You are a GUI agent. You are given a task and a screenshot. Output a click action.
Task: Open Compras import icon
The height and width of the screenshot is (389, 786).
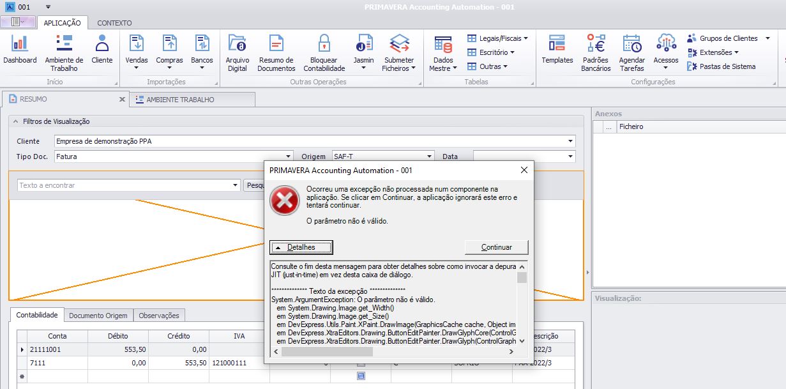(169, 53)
